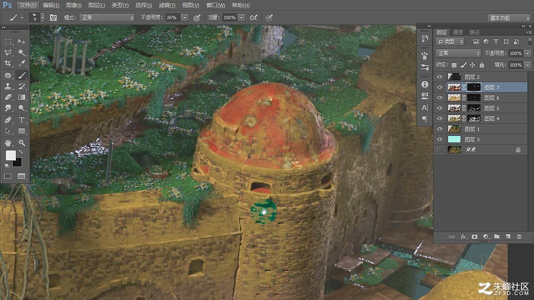
Task: Select the Dodge tool
Action: (x=22, y=108)
